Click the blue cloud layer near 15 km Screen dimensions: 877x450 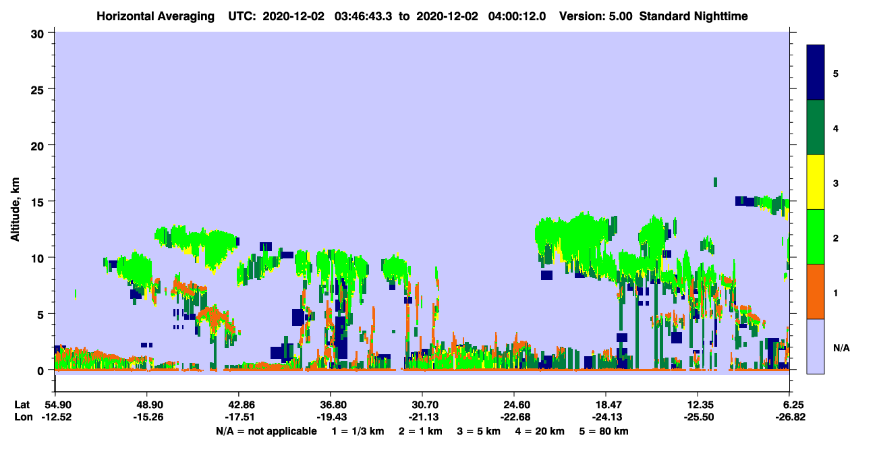pos(749,201)
